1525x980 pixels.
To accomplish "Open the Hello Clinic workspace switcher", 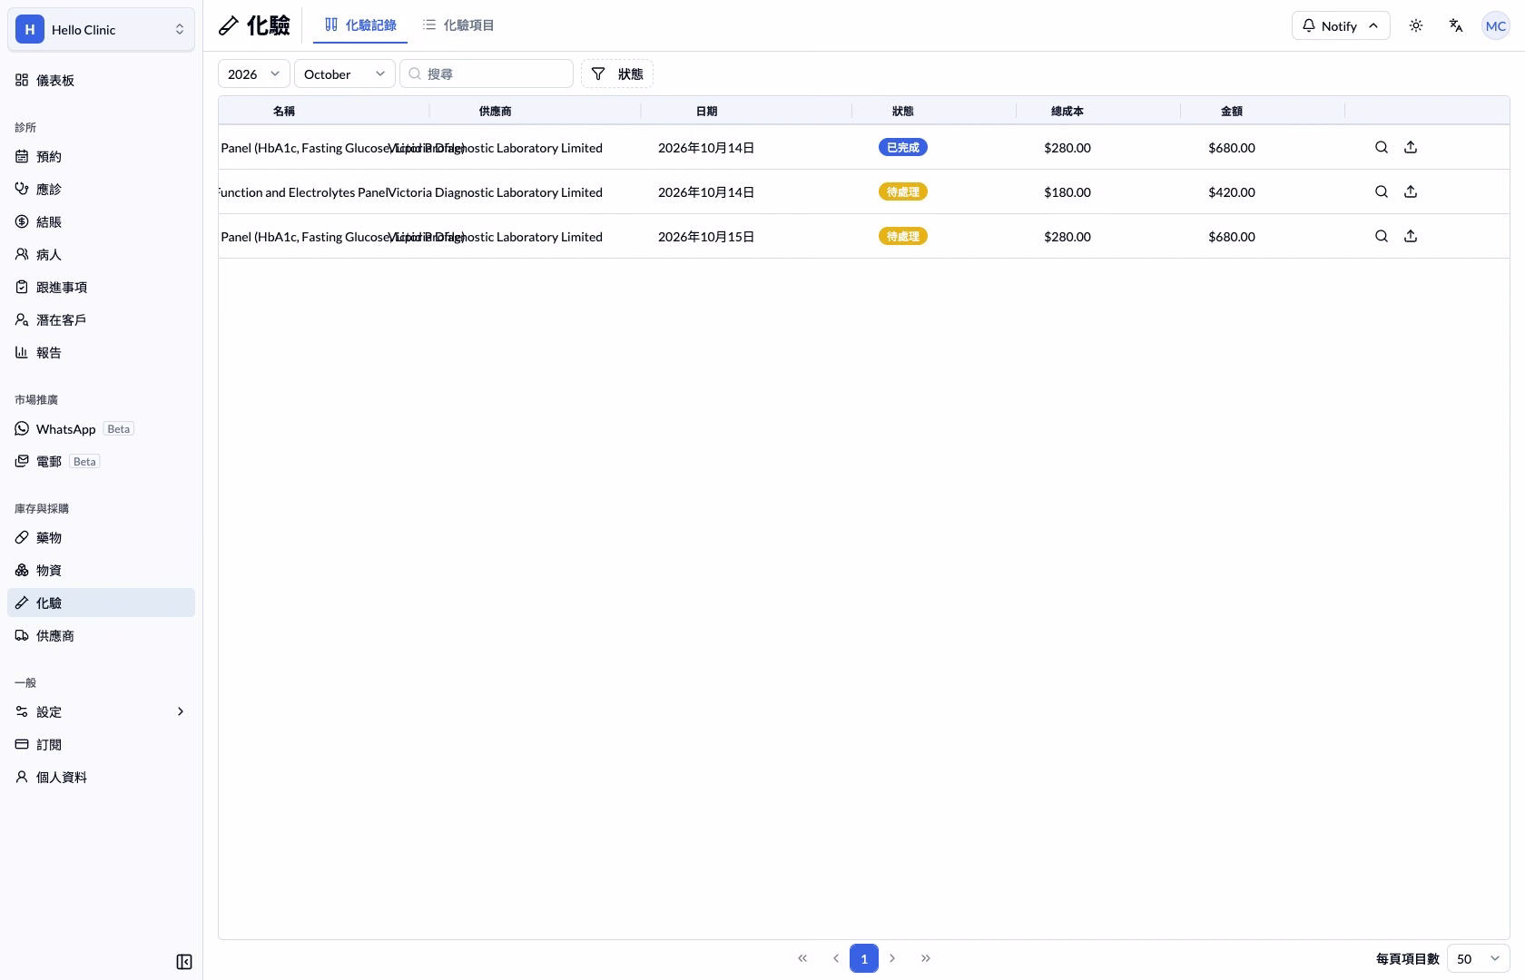I will (x=101, y=29).
